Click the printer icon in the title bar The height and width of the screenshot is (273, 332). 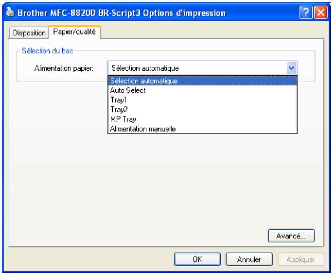pyautogui.click(x=10, y=12)
